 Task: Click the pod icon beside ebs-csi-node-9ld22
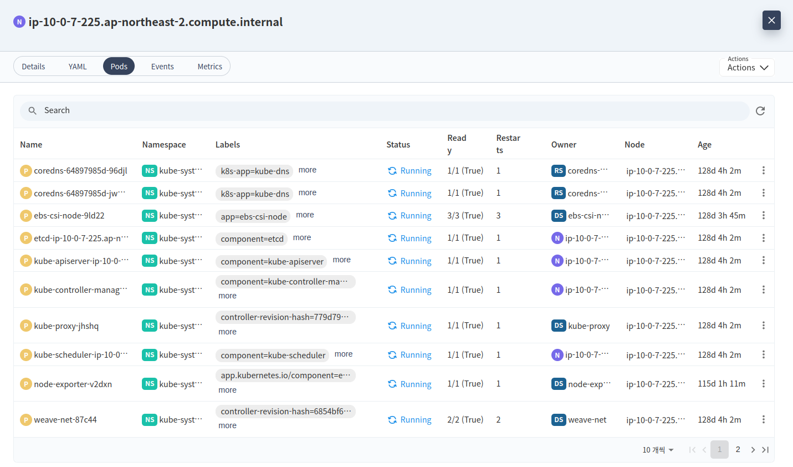point(25,215)
